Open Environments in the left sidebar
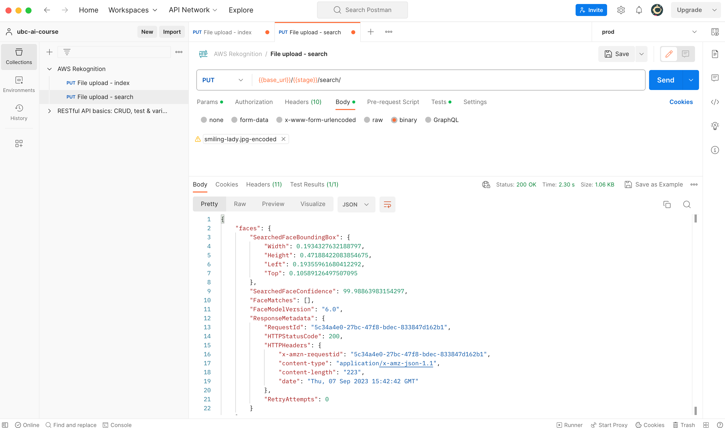The width and height of the screenshot is (725, 428). 19,84
